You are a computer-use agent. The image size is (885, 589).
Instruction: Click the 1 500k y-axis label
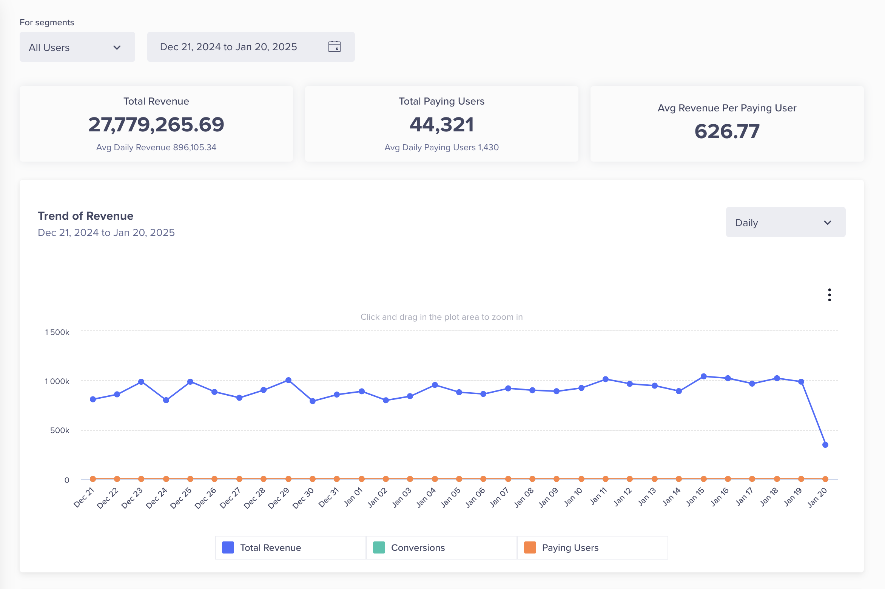click(57, 332)
